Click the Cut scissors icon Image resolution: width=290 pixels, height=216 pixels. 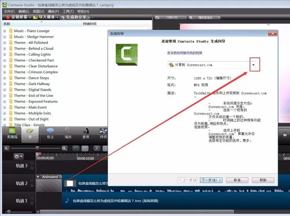pos(96,148)
